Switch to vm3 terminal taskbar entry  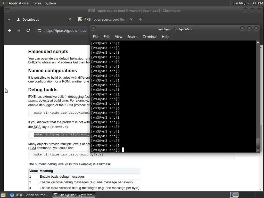click(74, 195)
